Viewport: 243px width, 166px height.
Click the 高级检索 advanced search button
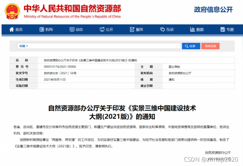(x=210, y=46)
